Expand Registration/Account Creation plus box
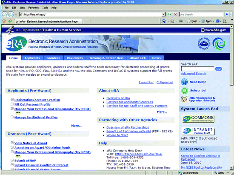This screenshot has height=175, width=234. (x=12, y=100)
